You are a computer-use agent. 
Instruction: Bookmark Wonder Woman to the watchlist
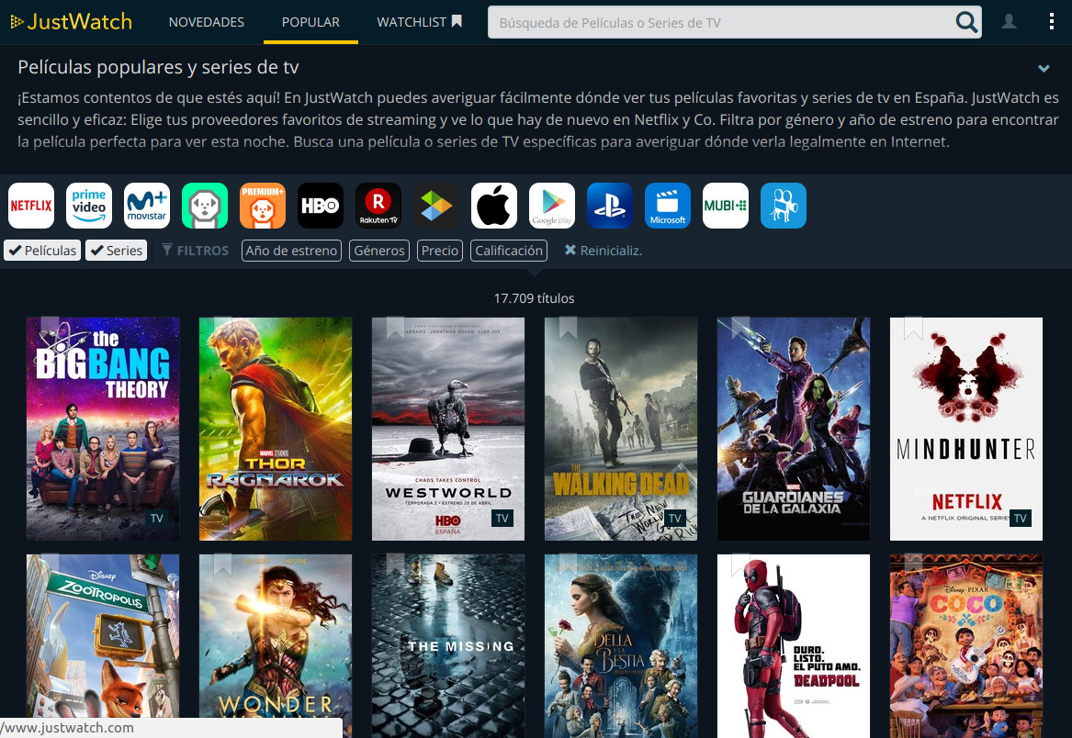pos(222,565)
